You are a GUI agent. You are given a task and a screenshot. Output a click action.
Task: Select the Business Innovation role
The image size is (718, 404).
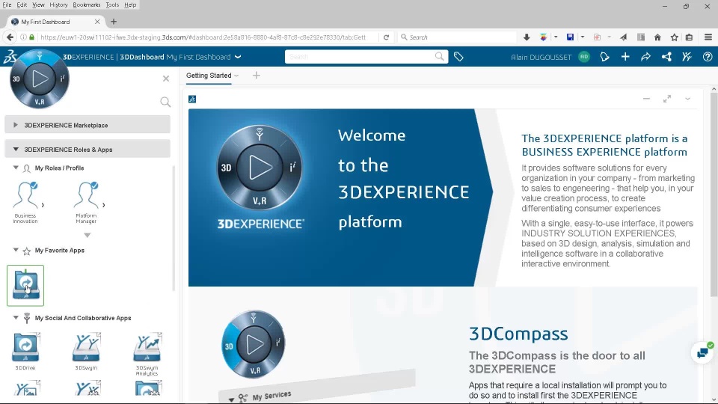[25, 201]
